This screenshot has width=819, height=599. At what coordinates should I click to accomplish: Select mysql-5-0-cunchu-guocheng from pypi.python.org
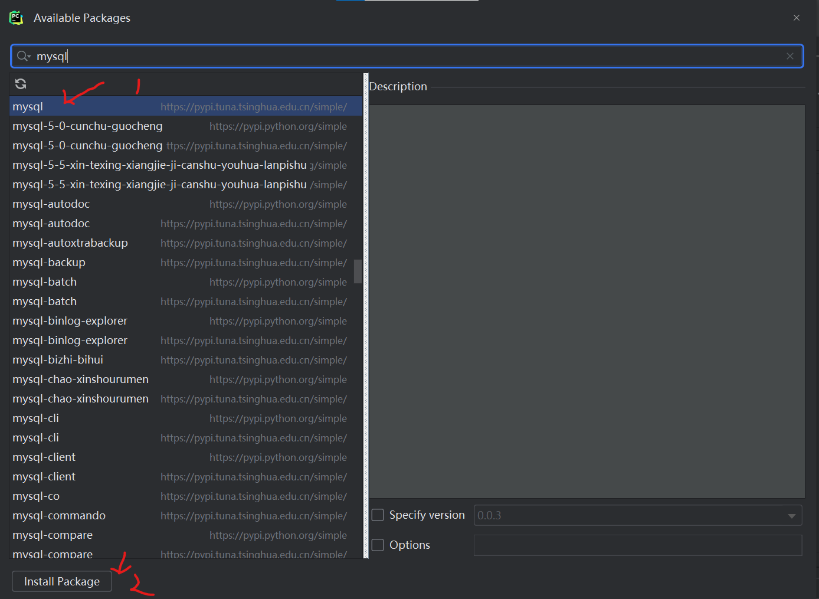[186, 126]
